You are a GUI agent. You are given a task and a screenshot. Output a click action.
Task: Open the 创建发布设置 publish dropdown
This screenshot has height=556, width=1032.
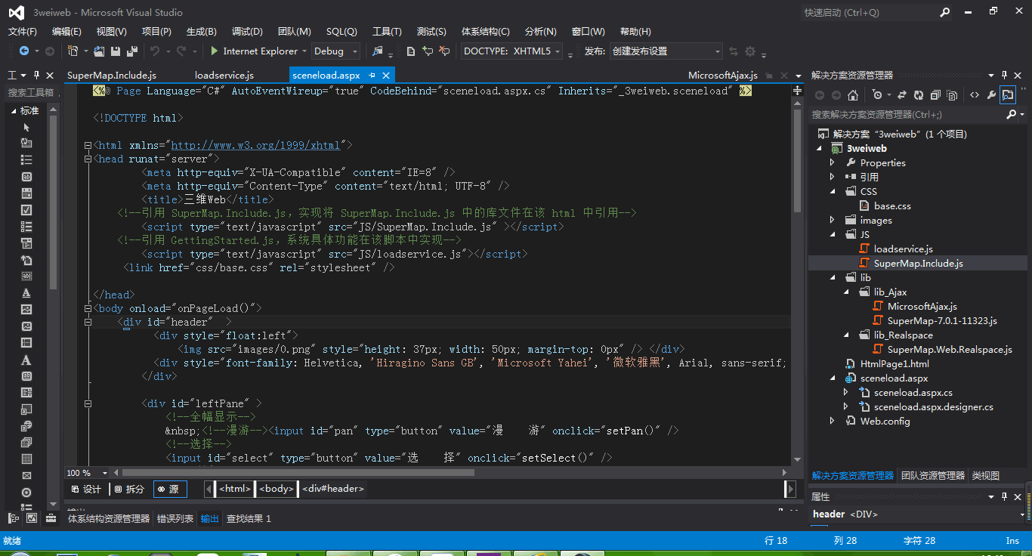click(x=718, y=51)
